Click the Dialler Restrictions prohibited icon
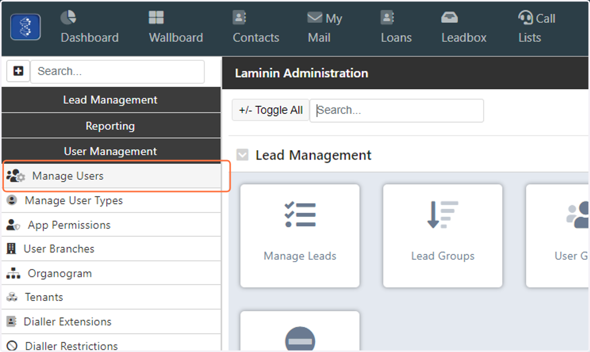 pos(12,346)
